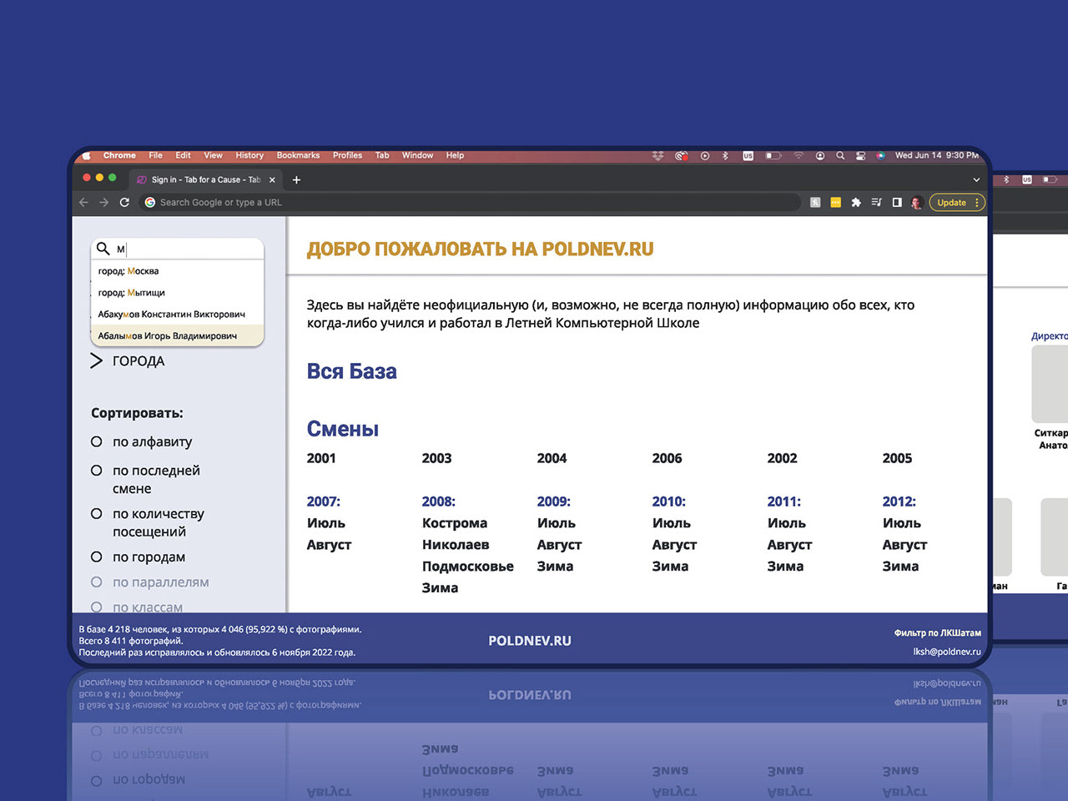
Task: Open the Apple menu
Action: tap(86, 156)
